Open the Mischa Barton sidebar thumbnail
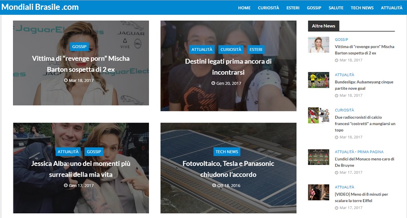This screenshot has height=218, width=407. (318, 44)
